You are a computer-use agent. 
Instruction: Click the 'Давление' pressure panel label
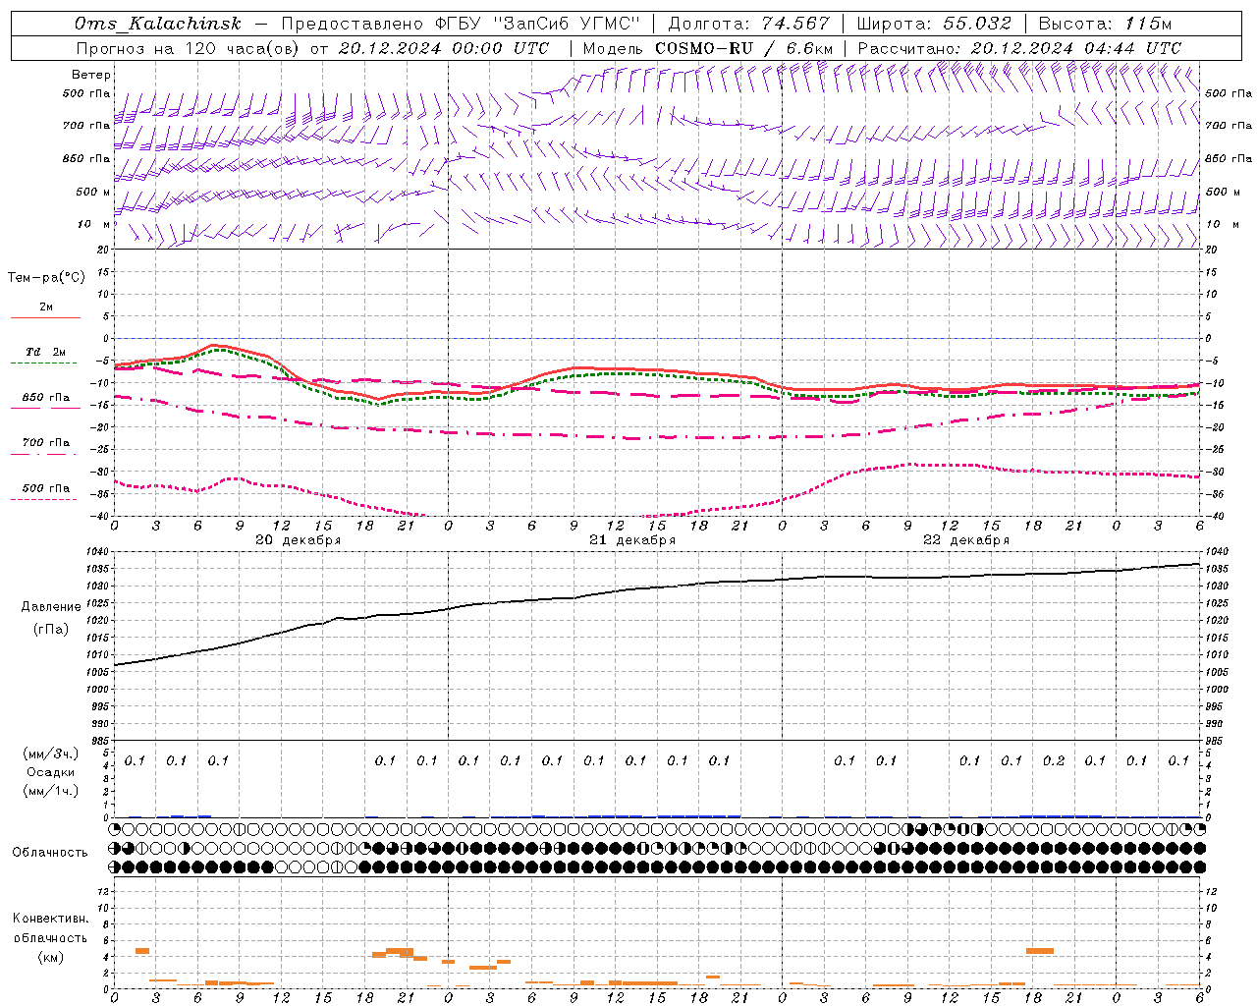tap(51, 607)
